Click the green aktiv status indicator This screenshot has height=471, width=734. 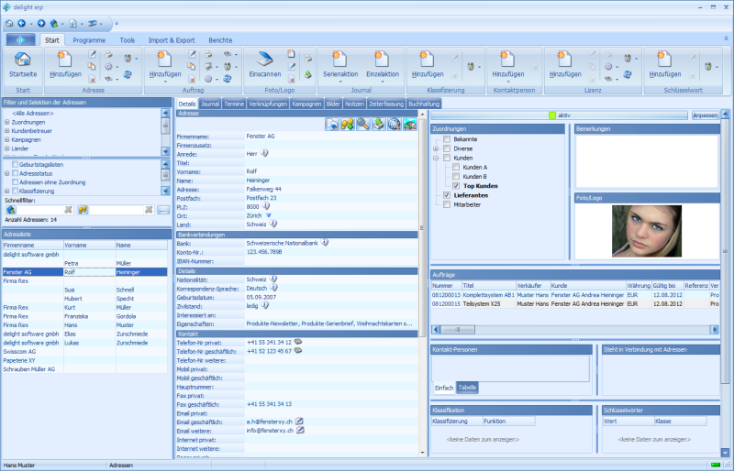click(x=552, y=115)
